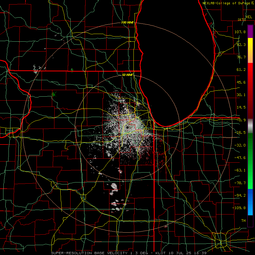Select the 45.6 scale value
The height and width of the screenshot is (255, 255).
coord(241,82)
